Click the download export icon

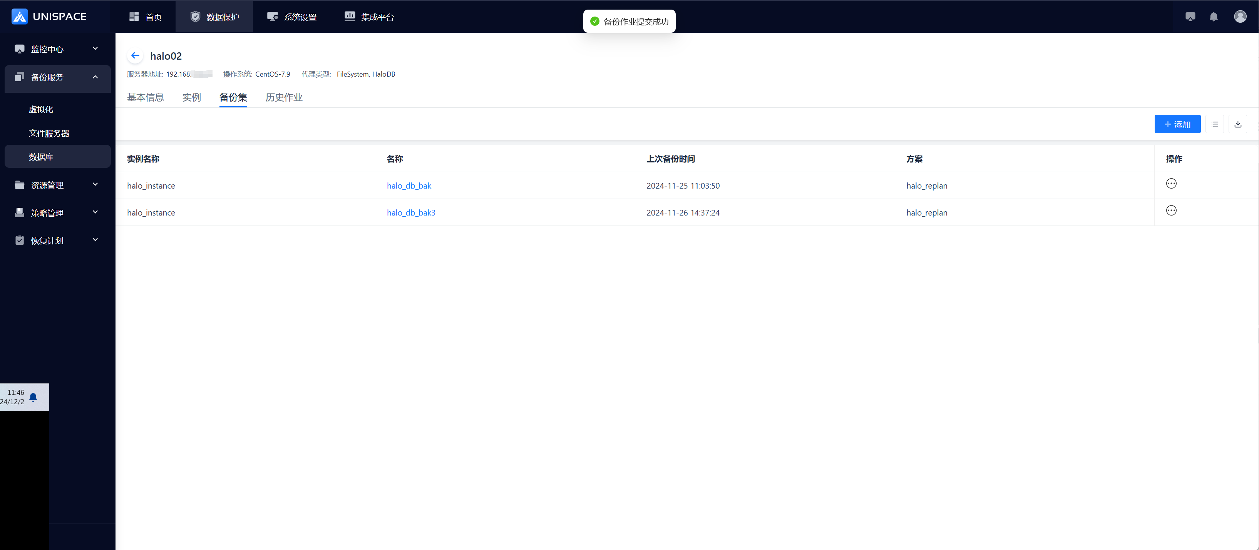(x=1237, y=124)
